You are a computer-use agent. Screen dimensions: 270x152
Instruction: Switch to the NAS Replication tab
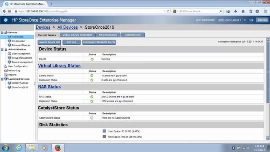coord(108,35)
